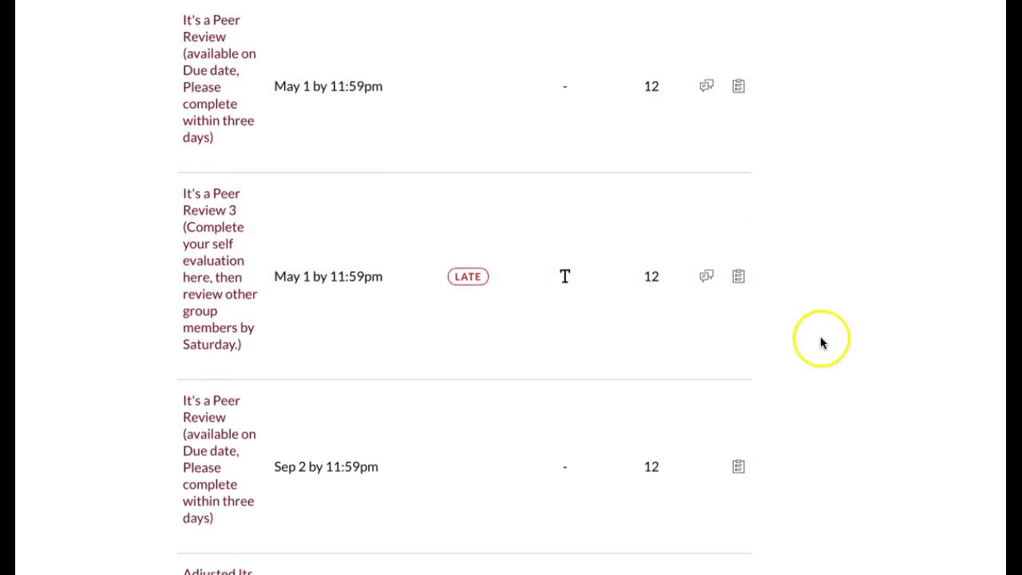The width and height of the screenshot is (1022, 575).
Task: Click the 12 points value in Sep 2 row
Action: click(x=652, y=466)
